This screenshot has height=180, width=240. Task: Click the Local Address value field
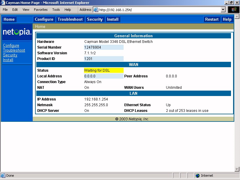[104, 76]
